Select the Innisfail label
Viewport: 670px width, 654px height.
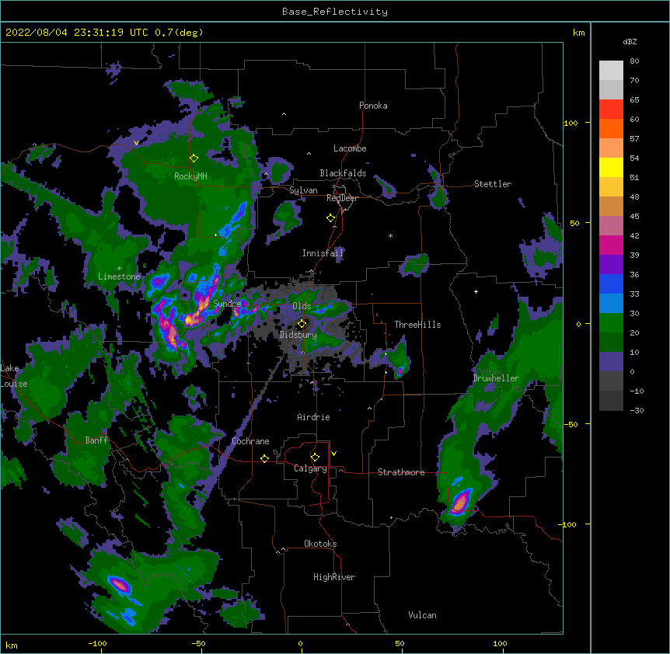pos(323,253)
